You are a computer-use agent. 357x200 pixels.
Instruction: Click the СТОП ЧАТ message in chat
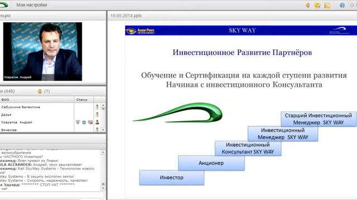pyautogui.click(x=48, y=184)
